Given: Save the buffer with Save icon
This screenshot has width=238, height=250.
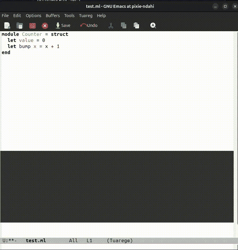Looking at the screenshot, I should point(63,26).
